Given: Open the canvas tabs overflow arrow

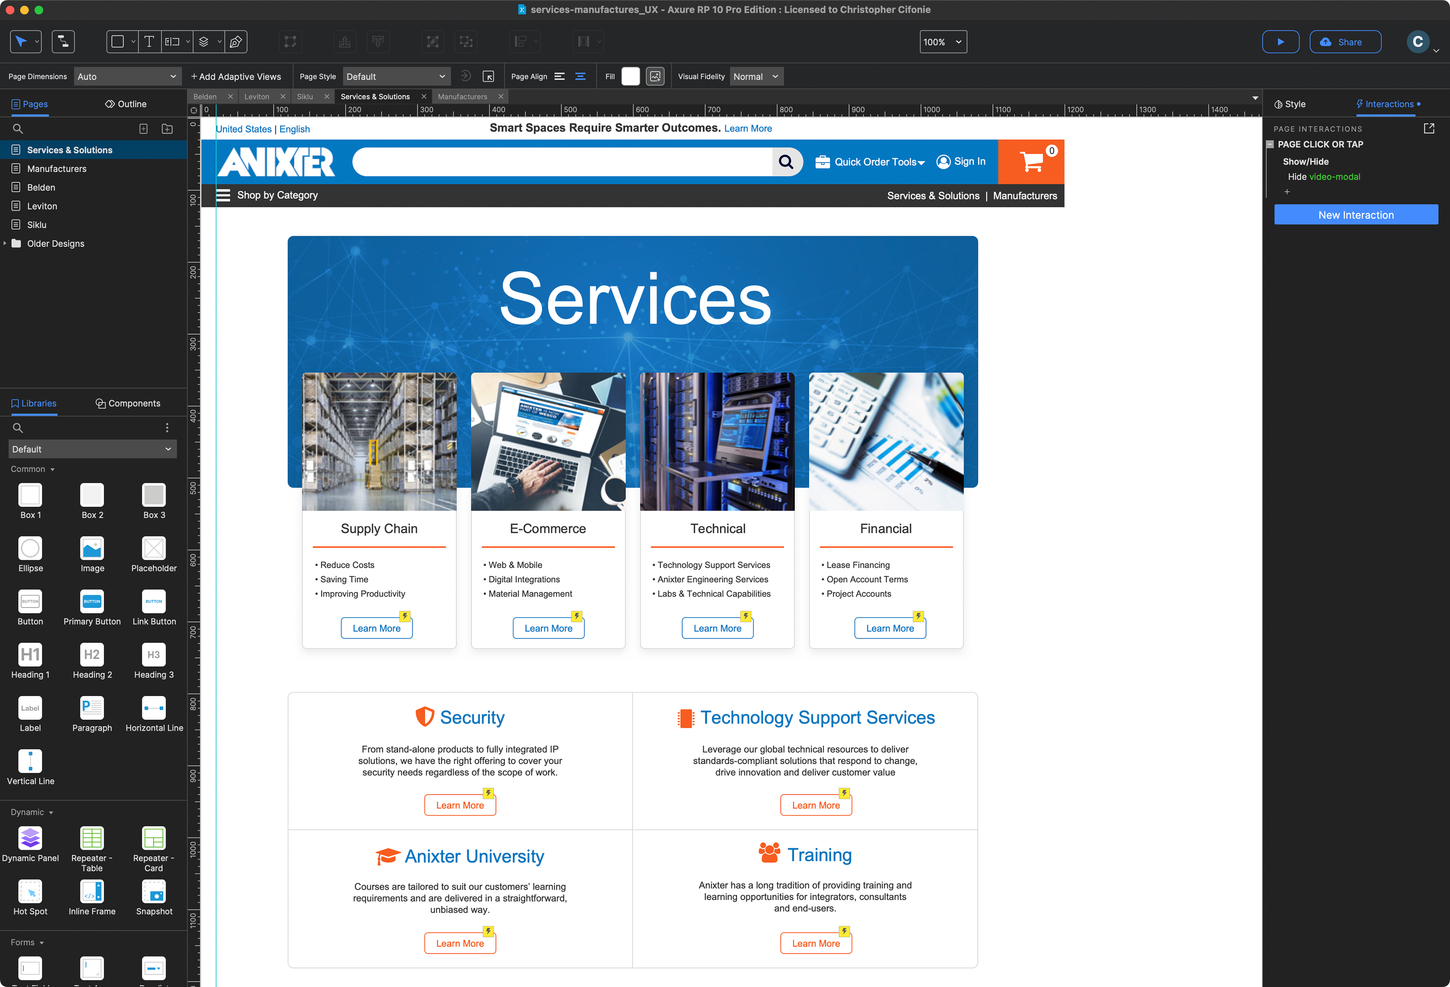Looking at the screenshot, I should [1255, 98].
